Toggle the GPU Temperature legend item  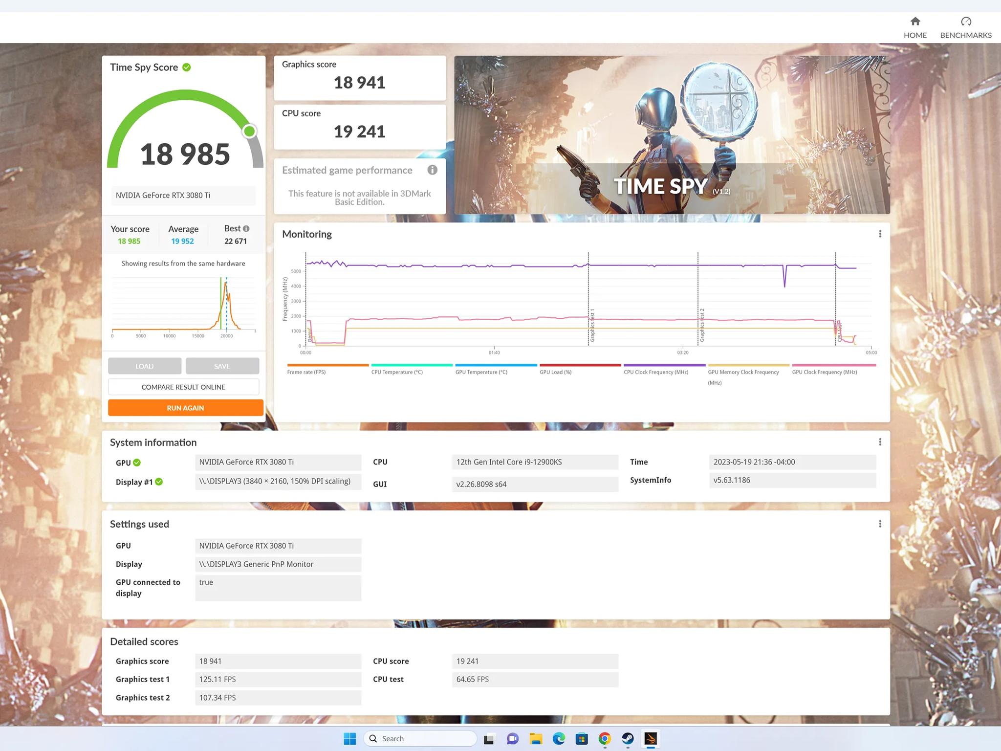[496, 369]
